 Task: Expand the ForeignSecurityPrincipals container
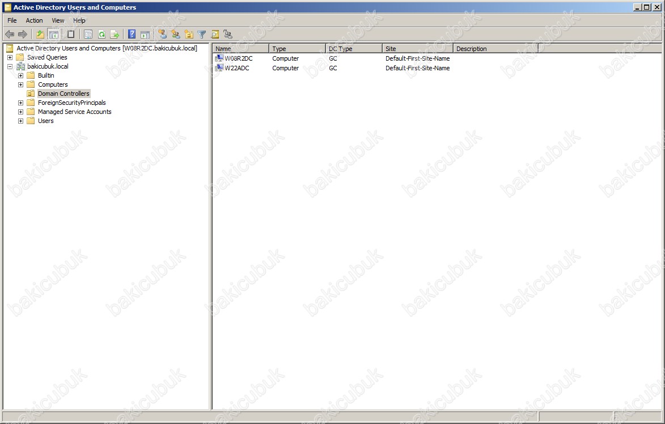20,103
